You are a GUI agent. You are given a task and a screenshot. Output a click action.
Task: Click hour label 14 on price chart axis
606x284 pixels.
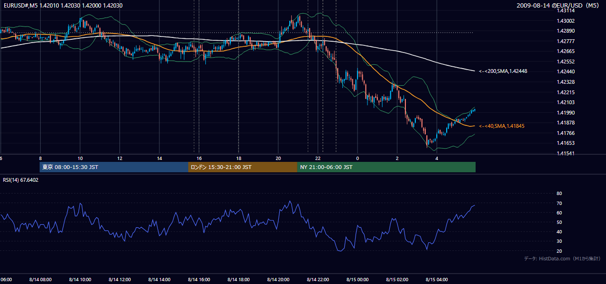click(159, 159)
